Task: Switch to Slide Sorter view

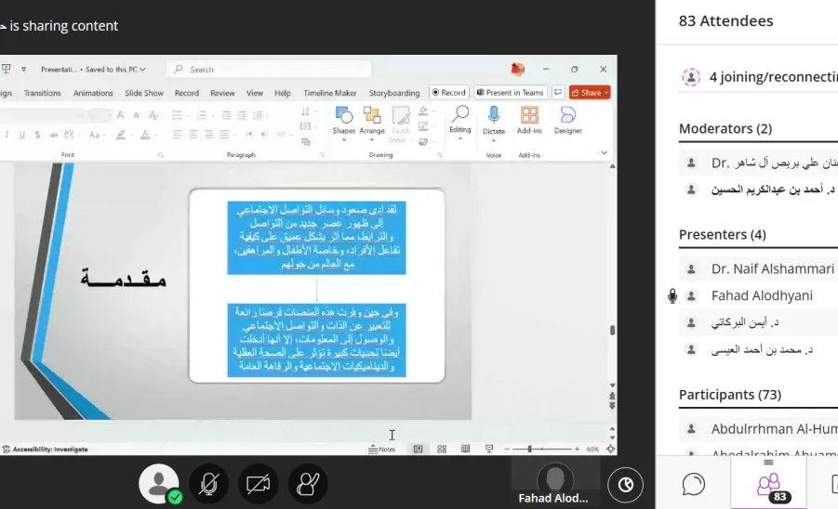Action: 442,450
